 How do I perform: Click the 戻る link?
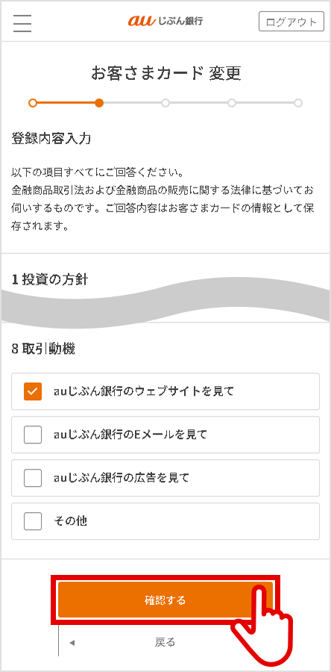pos(165,642)
